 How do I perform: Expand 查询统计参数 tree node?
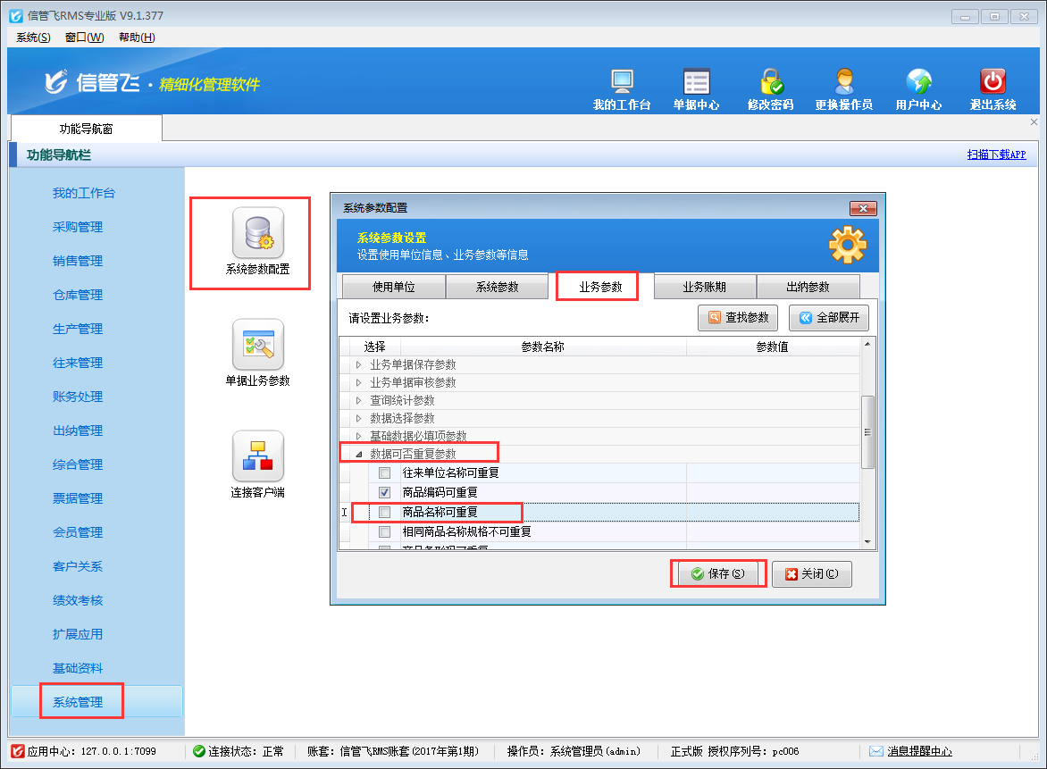359,400
